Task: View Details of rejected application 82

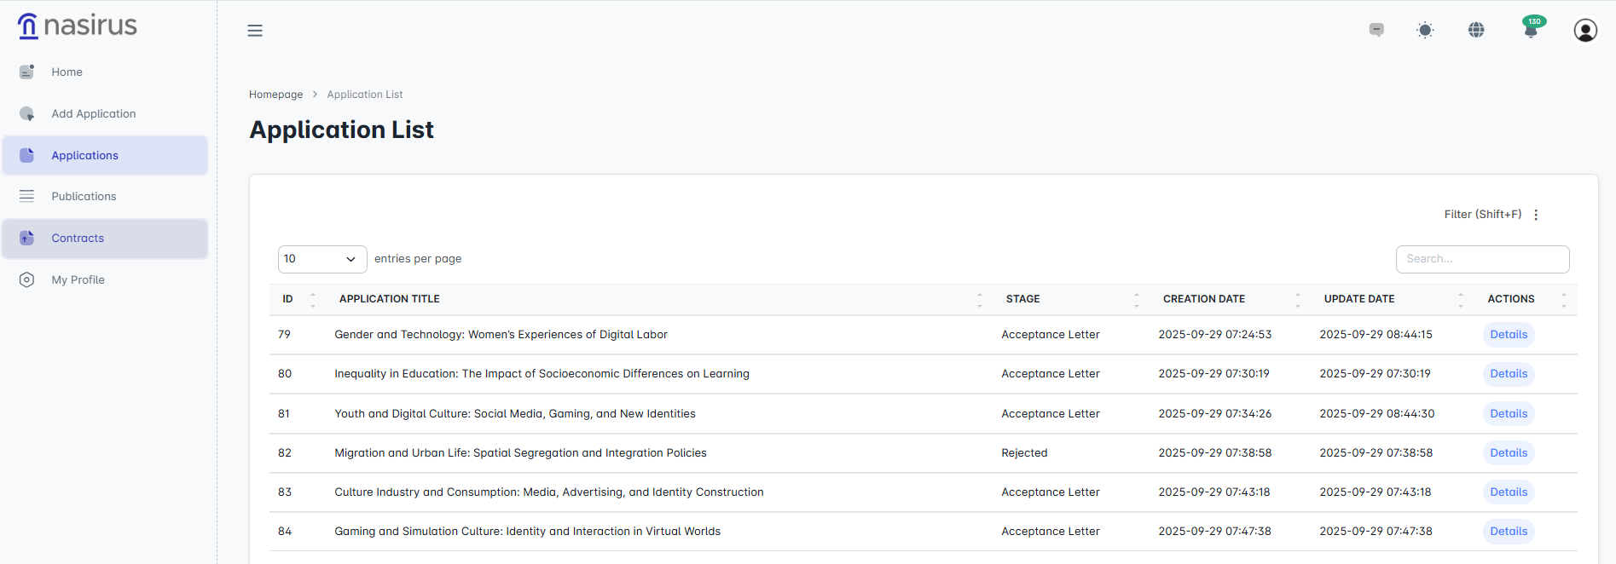Action: (x=1508, y=453)
